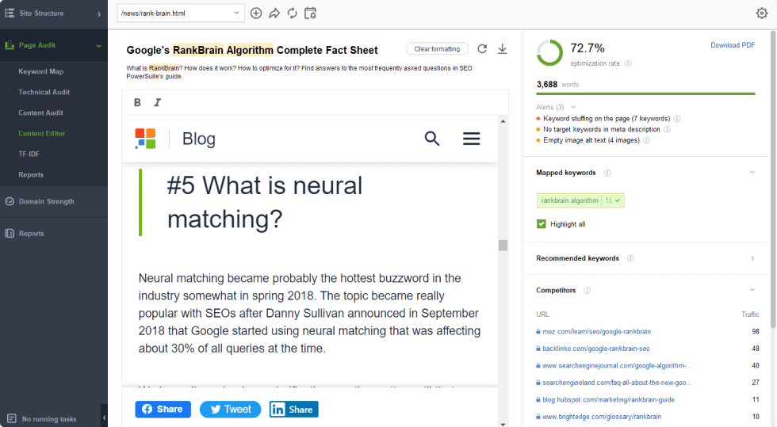
Task: Open Keyword Map in sidebar
Action: tap(41, 71)
